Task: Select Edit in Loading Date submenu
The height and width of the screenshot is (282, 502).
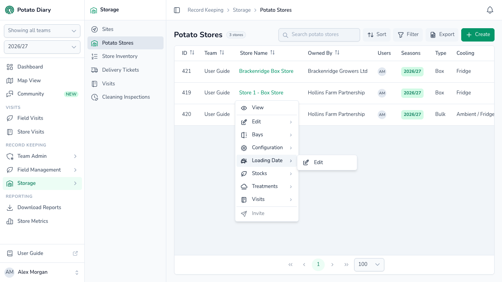Action: [x=327, y=163]
